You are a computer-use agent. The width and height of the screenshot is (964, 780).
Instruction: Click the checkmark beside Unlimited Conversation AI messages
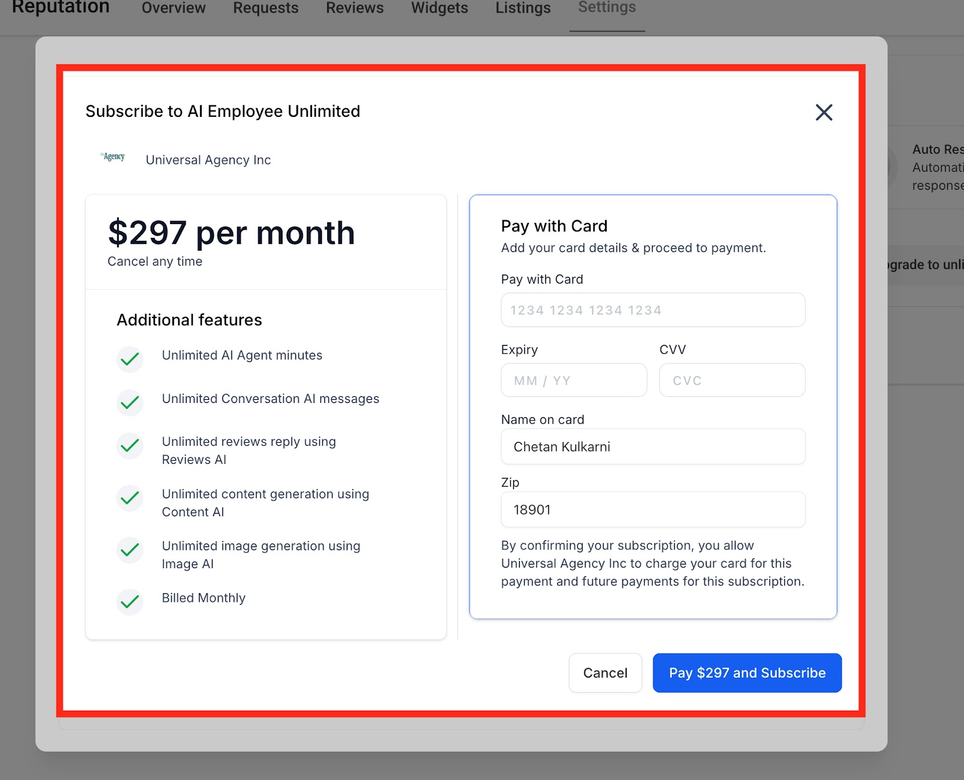(130, 402)
